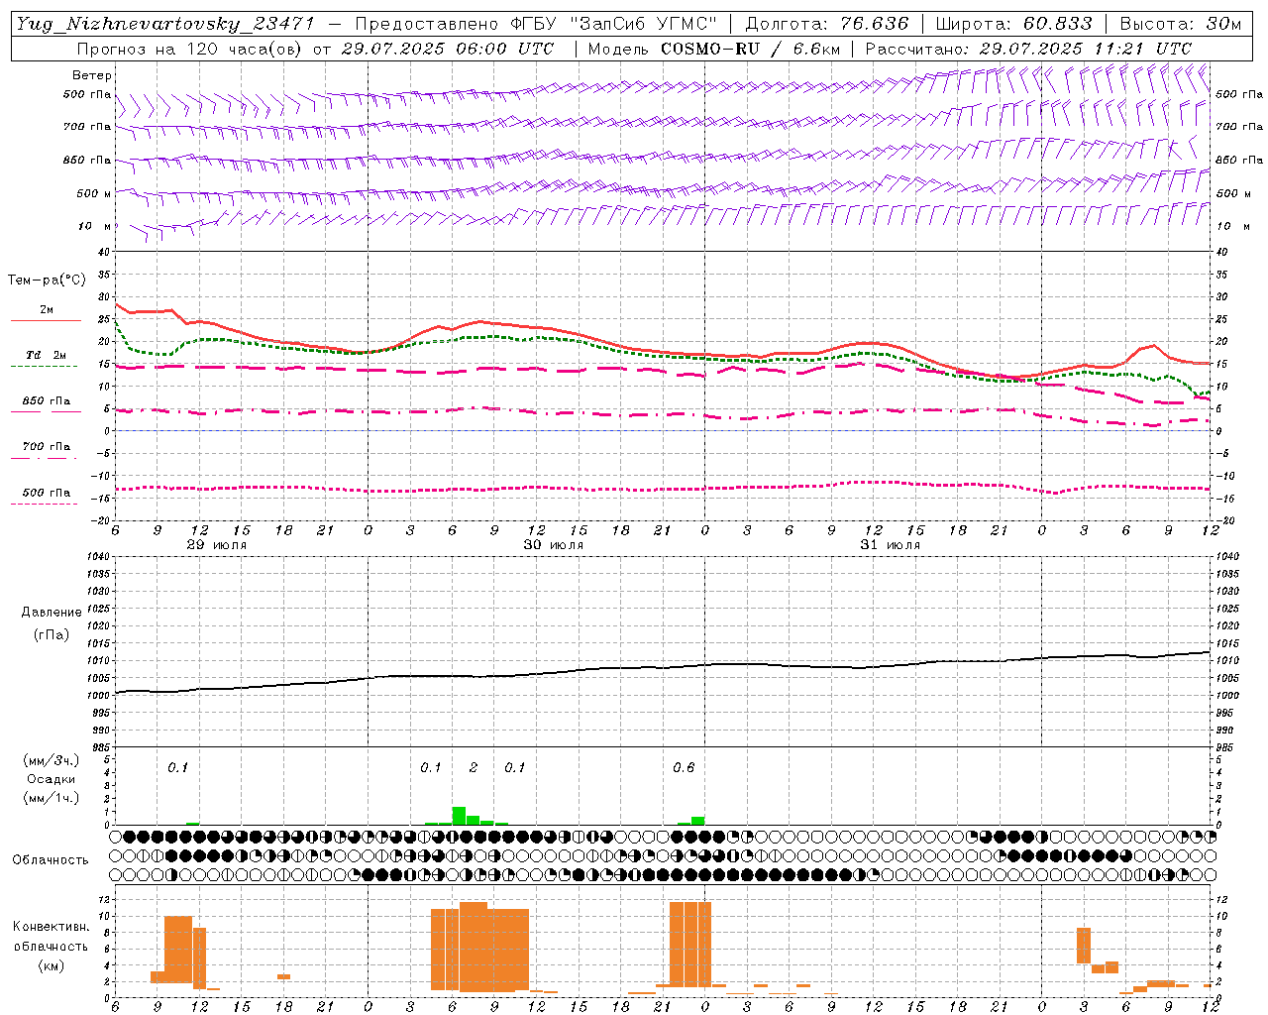Click the 700 гПа temperature legend label
Screen dimensions: 1268x1015
click(47, 446)
